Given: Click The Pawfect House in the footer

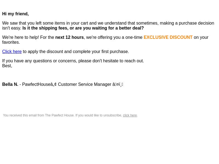Looking at the screenshot, I should tap(59, 115).
